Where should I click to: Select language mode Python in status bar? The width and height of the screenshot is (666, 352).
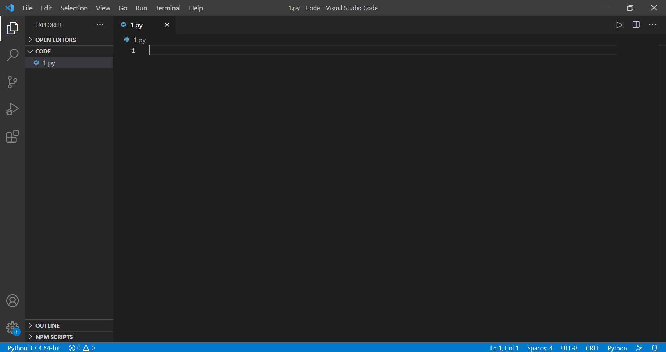(617, 348)
